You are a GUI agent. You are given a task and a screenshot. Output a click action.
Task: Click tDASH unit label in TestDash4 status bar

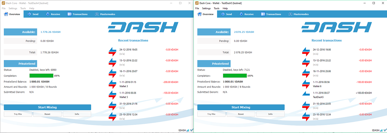pyautogui.click(x=182, y=130)
